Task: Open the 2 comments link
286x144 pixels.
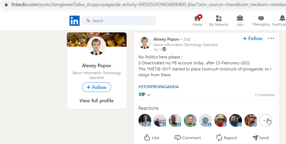Action: click(265, 95)
